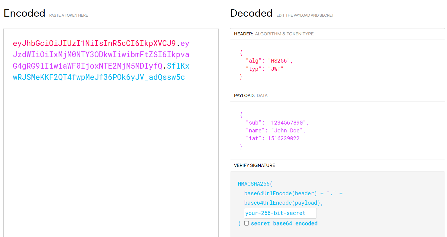Click the "sub": "1234567890" payload line
The width and height of the screenshot is (447, 237).
(x=277, y=123)
